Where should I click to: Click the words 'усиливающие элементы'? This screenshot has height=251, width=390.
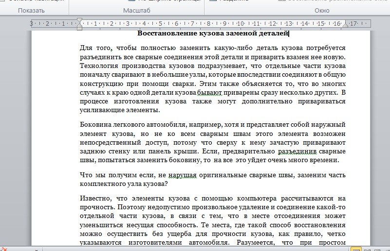pyautogui.click(x=120, y=110)
